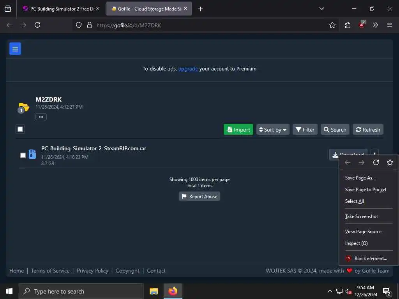Click the file name PC-Building-Simulator-2-SteamRIP.com.rar
This screenshot has height=299, width=399.
coord(94,148)
